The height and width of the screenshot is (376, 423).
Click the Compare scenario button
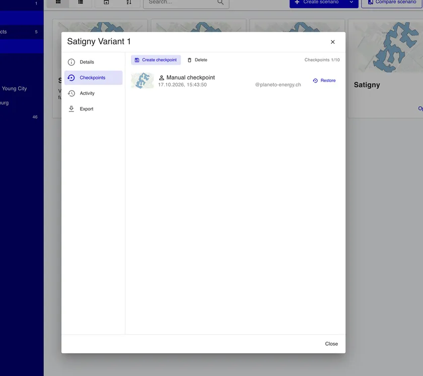(392, 2)
